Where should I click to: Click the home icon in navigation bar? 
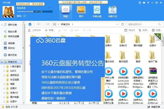point(30,24)
